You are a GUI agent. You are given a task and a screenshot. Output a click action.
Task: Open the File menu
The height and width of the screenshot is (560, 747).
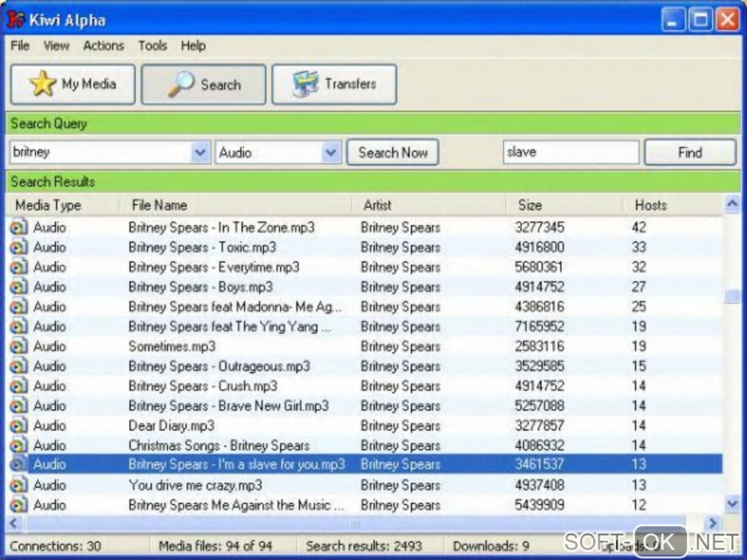pos(20,45)
